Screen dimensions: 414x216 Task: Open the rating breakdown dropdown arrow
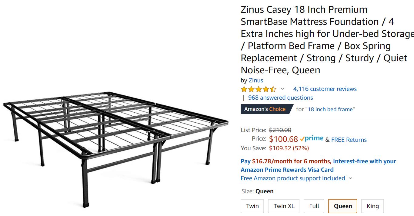tap(282, 89)
